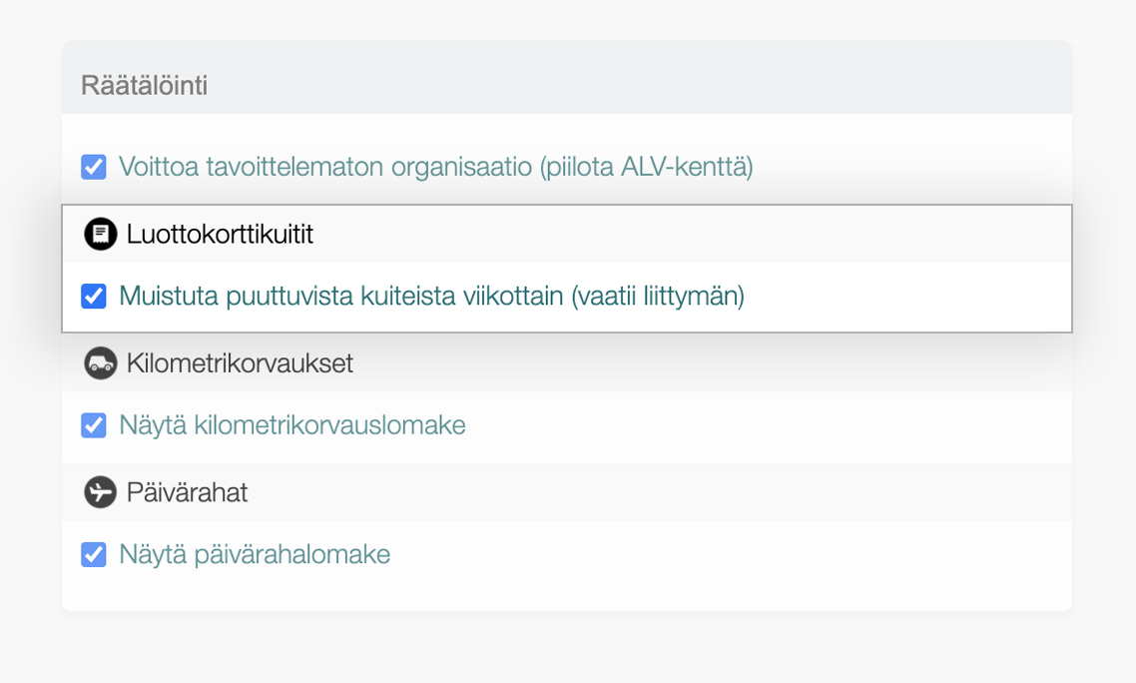Image resolution: width=1136 pixels, height=683 pixels.
Task: Click the label text Voittoa tavoittelematon organisaatio
Action: 324,167
